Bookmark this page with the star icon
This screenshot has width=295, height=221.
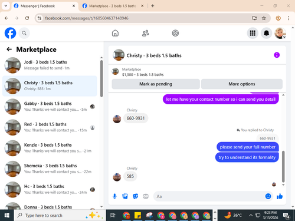tap(264, 18)
